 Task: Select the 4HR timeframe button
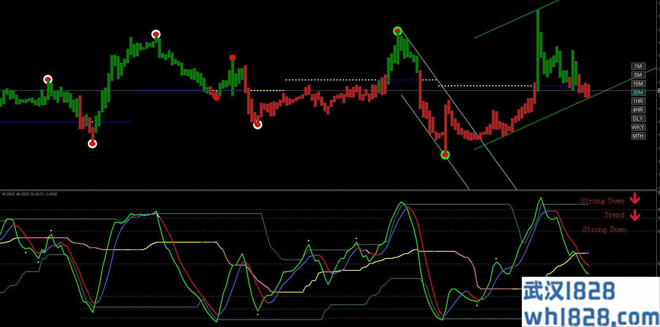638,110
